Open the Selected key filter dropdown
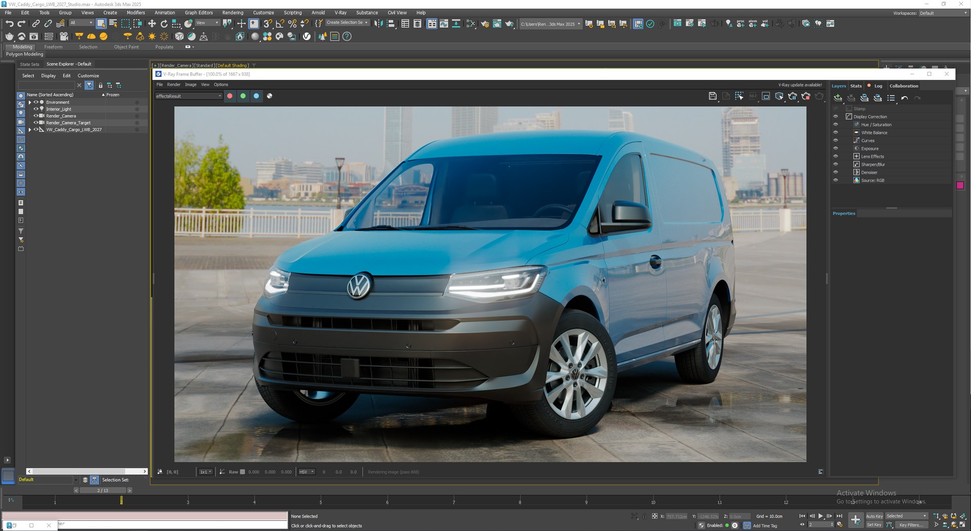The image size is (971, 531). [906, 516]
